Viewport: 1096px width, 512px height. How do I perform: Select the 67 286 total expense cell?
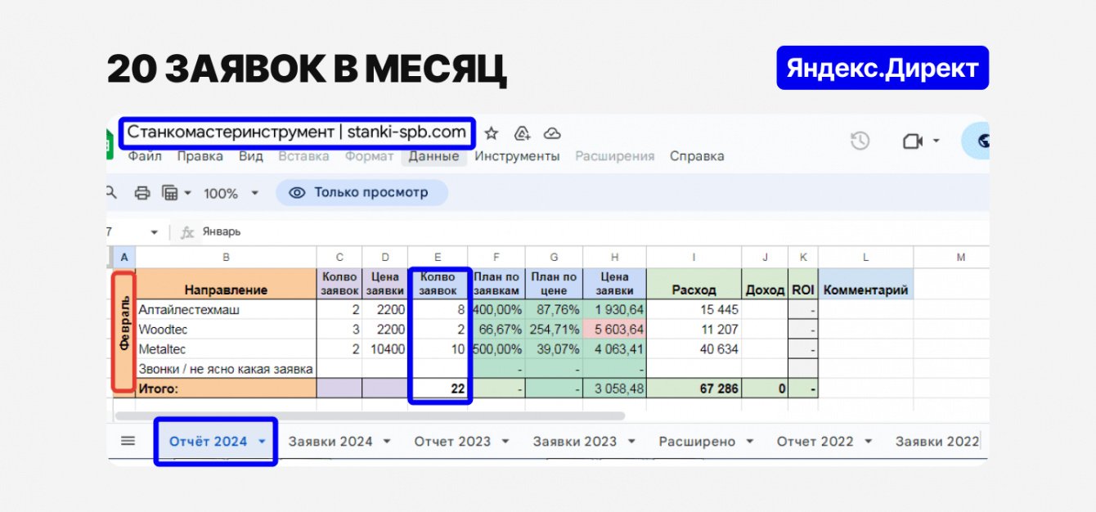[x=694, y=388]
